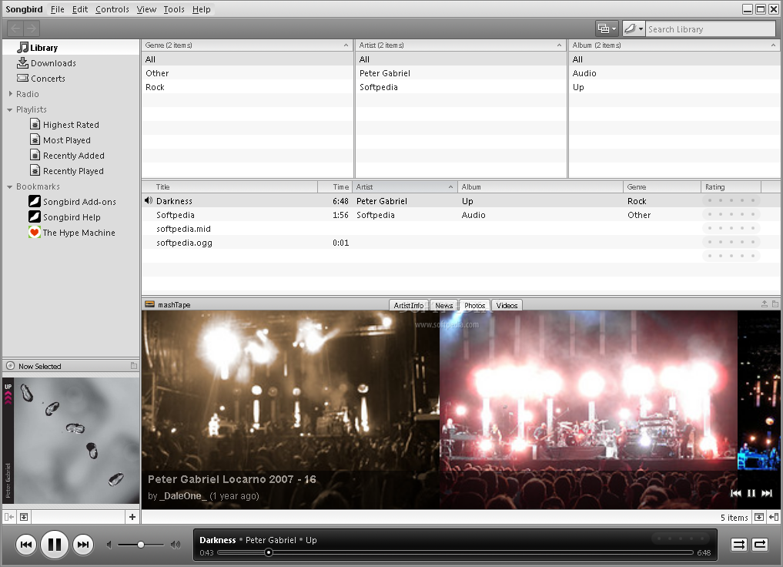Image resolution: width=783 pixels, height=567 pixels.
Task: Seek on the track progress bar
Action: click(x=456, y=552)
